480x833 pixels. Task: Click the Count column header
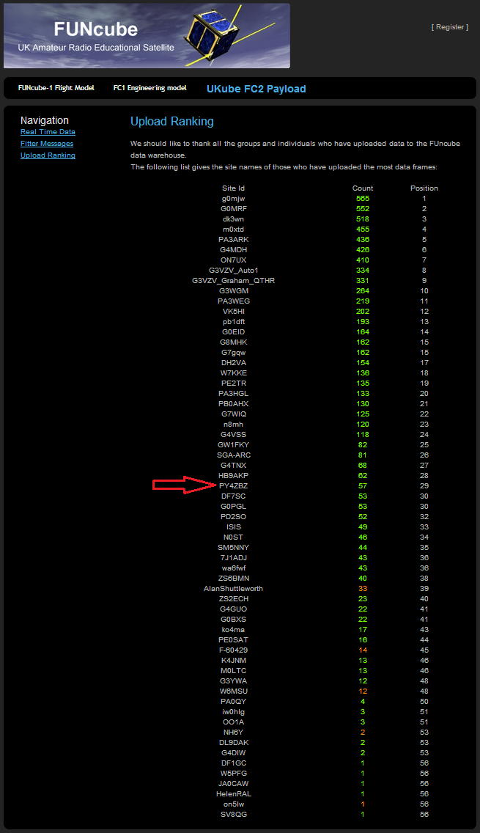click(x=363, y=188)
